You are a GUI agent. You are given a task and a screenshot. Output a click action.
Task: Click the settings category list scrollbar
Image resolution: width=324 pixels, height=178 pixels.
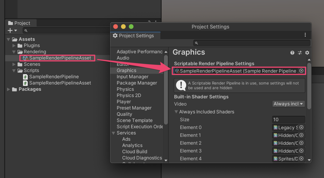166,89
